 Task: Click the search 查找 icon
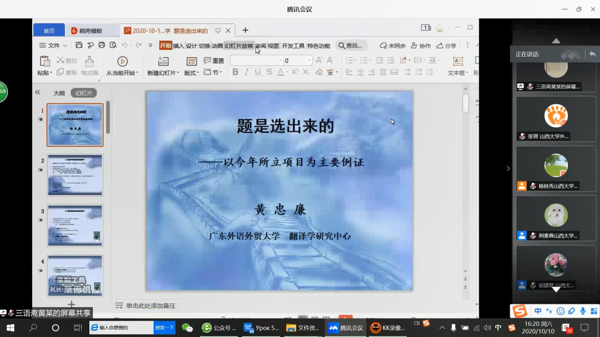pyautogui.click(x=342, y=46)
